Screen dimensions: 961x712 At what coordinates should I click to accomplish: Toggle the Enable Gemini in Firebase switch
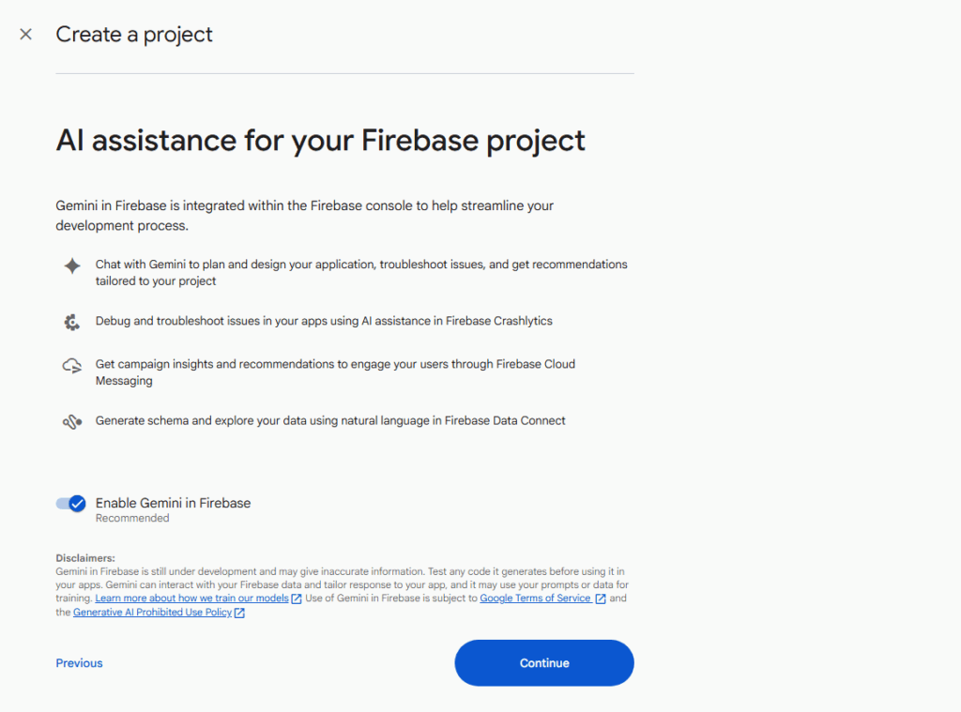(x=70, y=504)
